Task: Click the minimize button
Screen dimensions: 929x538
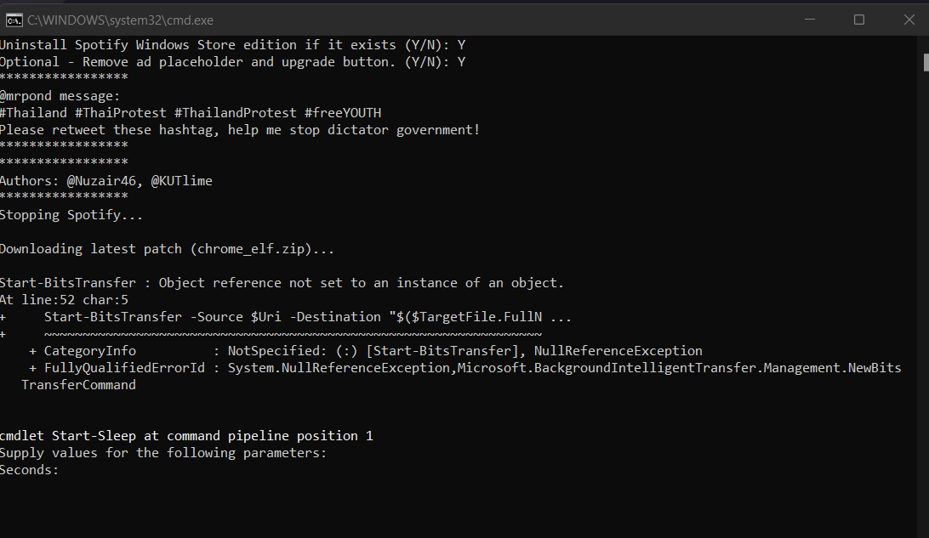Action: [809, 19]
